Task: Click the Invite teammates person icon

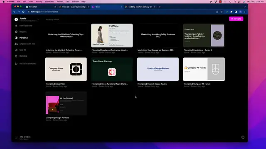Action: click(16, 64)
